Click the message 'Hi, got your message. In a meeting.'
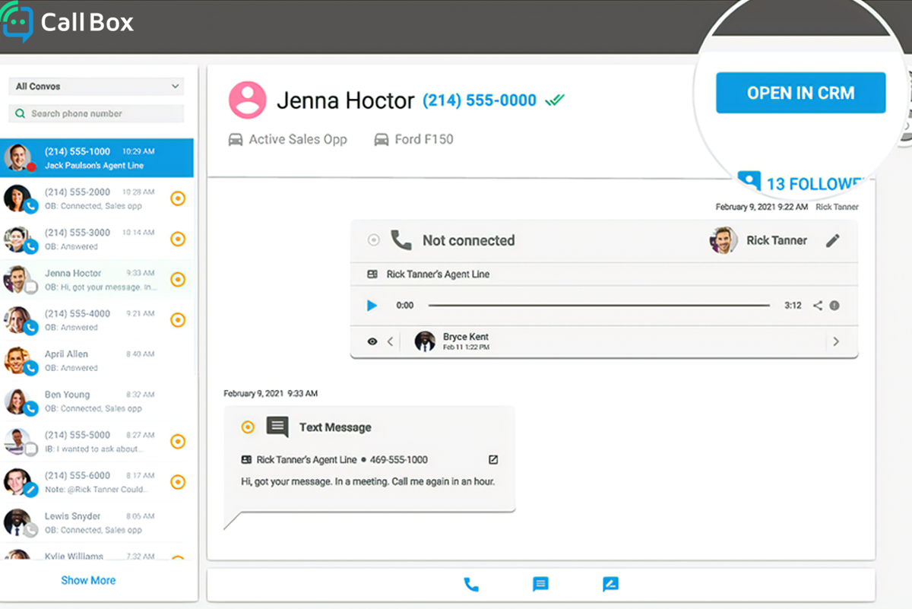Screen dimensions: 912x609 click(368, 482)
